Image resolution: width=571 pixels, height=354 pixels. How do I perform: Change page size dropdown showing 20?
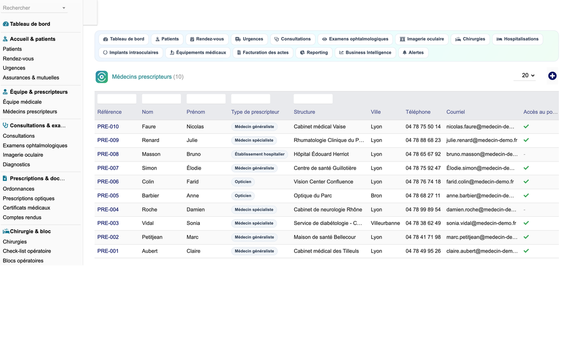coord(525,75)
